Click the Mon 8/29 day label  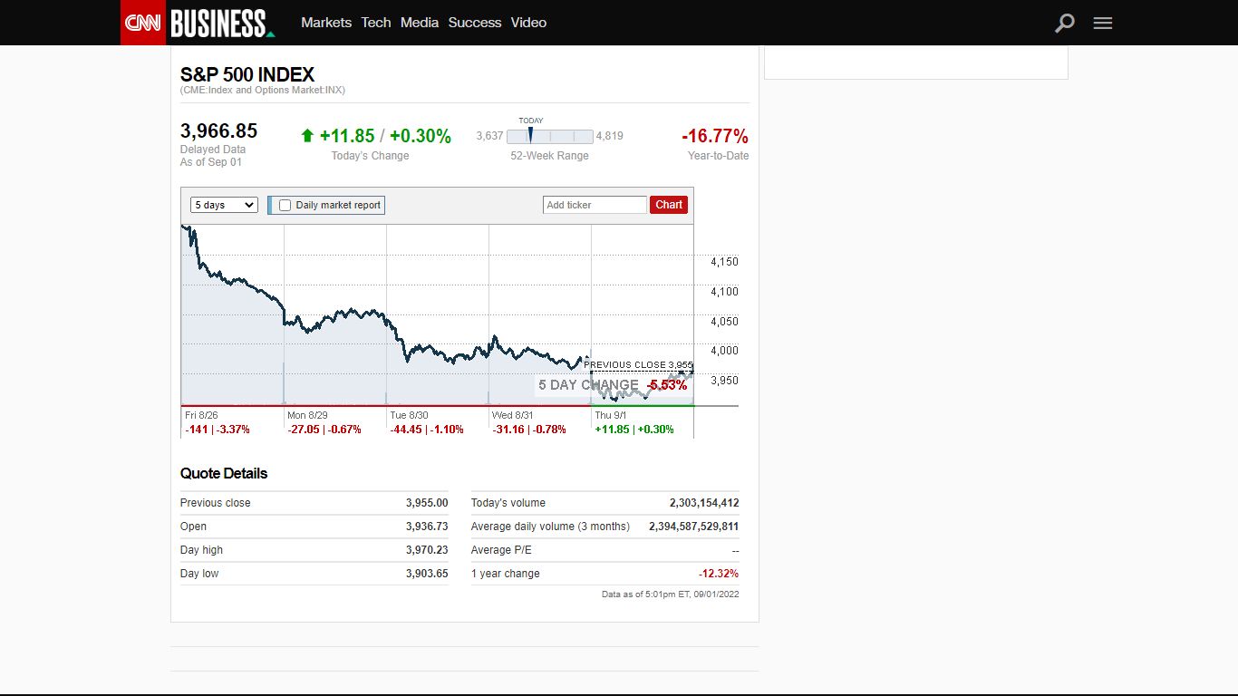coord(307,415)
